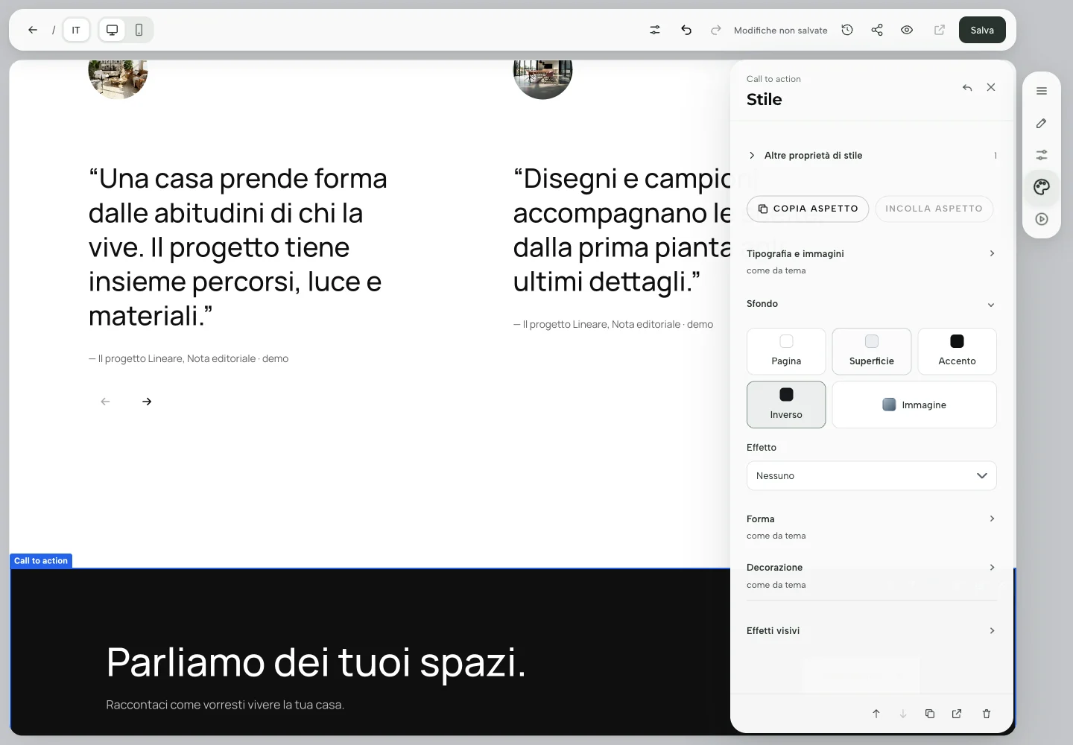
Task: Preview the page with eye icon
Action: [x=907, y=30]
